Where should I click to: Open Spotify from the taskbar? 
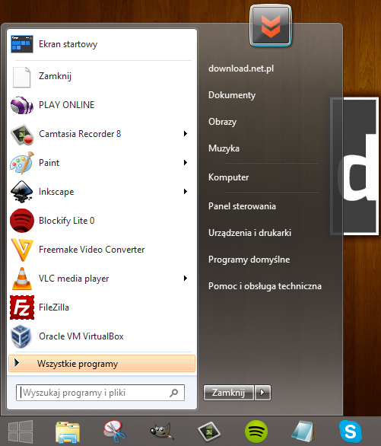click(x=256, y=432)
